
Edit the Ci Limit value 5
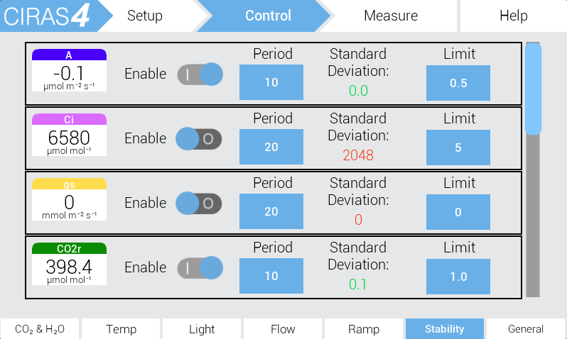click(458, 148)
